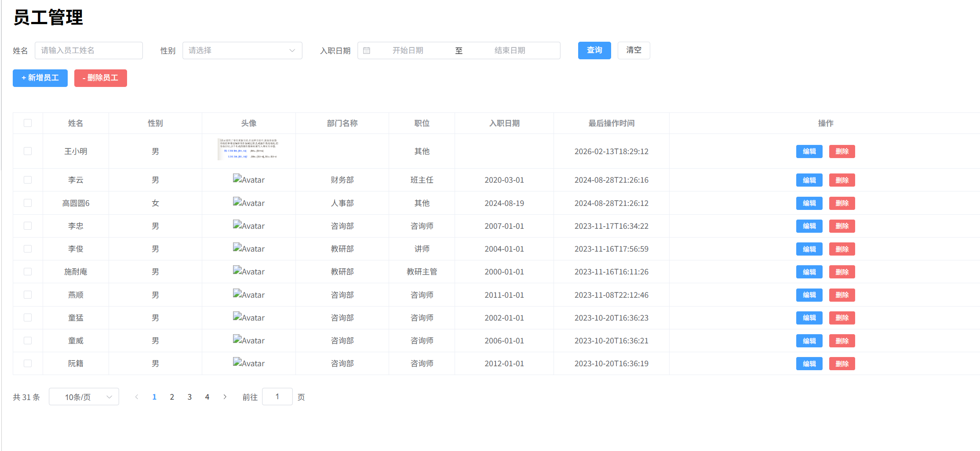Screen dimensions: 980x451
Task: Jump to page 4 in pagination
Action: (207, 397)
